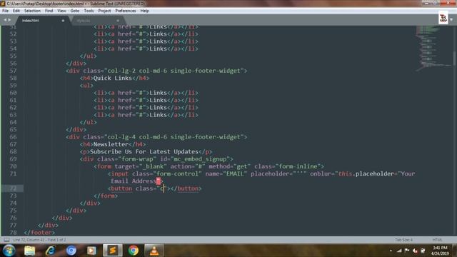Image resolution: width=457 pixels, height=257 pixels.
Task: Open the Find menu
Action: (x=49, y=11)
